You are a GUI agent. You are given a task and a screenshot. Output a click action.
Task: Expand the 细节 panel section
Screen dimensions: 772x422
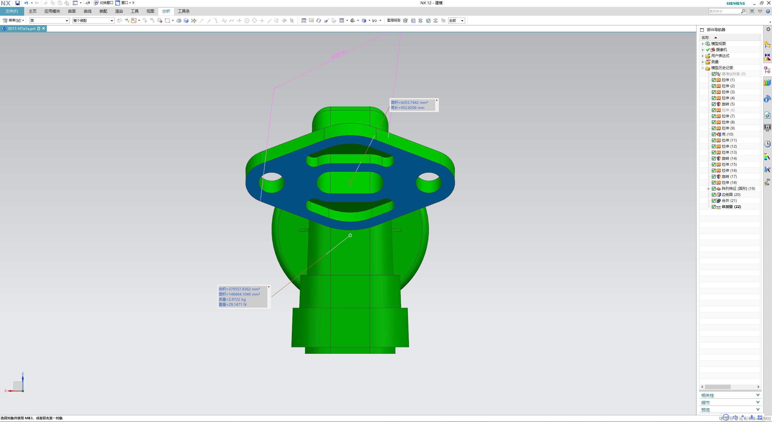click(x=730, y=402)
